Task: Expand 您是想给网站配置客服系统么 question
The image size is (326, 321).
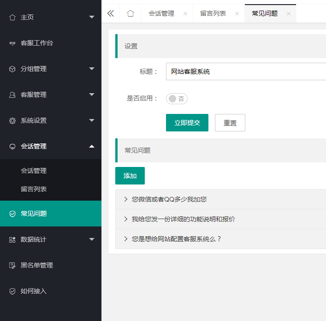Action: point(176,239)
